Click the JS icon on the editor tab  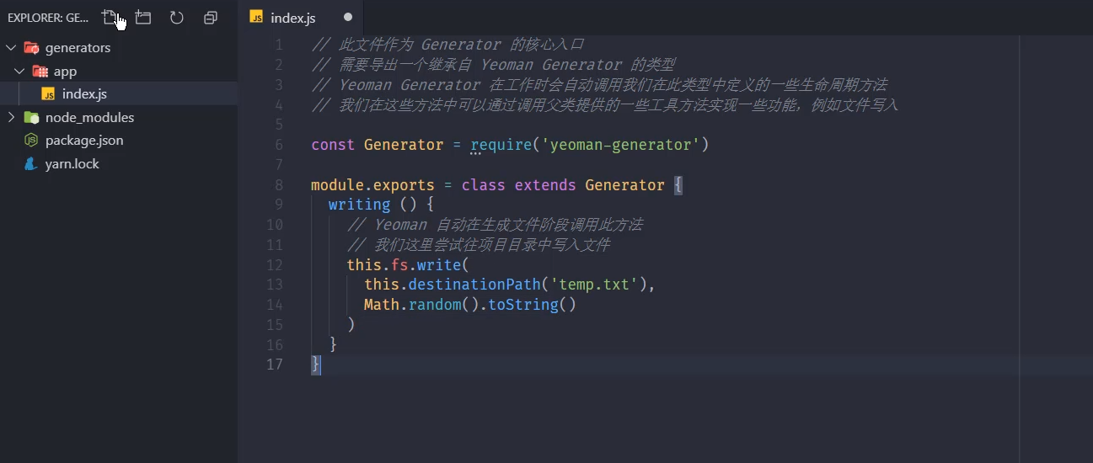pyautogui.click(x=256, y=17)
